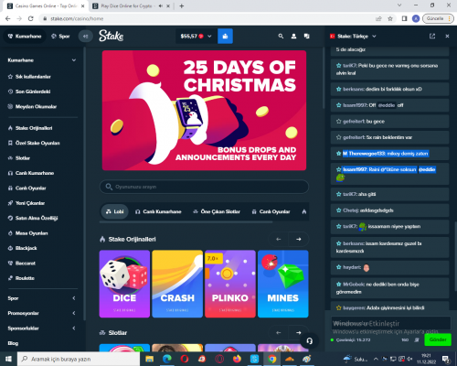Viewport: 457px width, 366px height.
Task: Bookmark this page with the star icon
Action: (390, 18)
